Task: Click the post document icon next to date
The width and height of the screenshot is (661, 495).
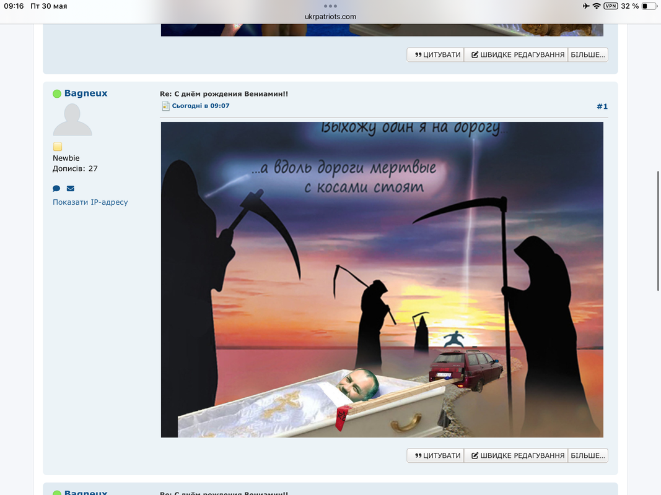Action: click(165, 106)
